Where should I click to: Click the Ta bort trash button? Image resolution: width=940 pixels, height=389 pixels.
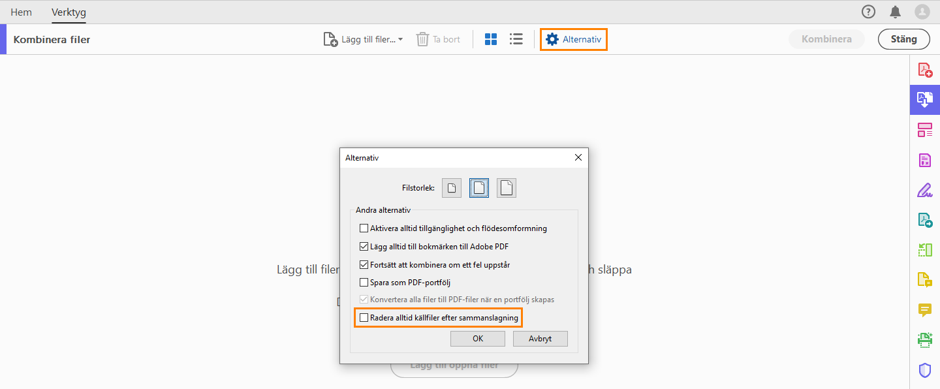438,39
